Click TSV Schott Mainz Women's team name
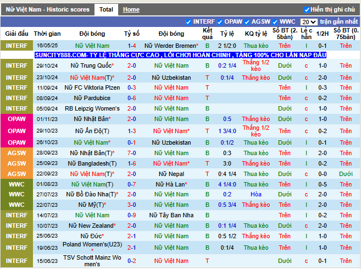The image size is (361, 269). (x=92, y=261)
